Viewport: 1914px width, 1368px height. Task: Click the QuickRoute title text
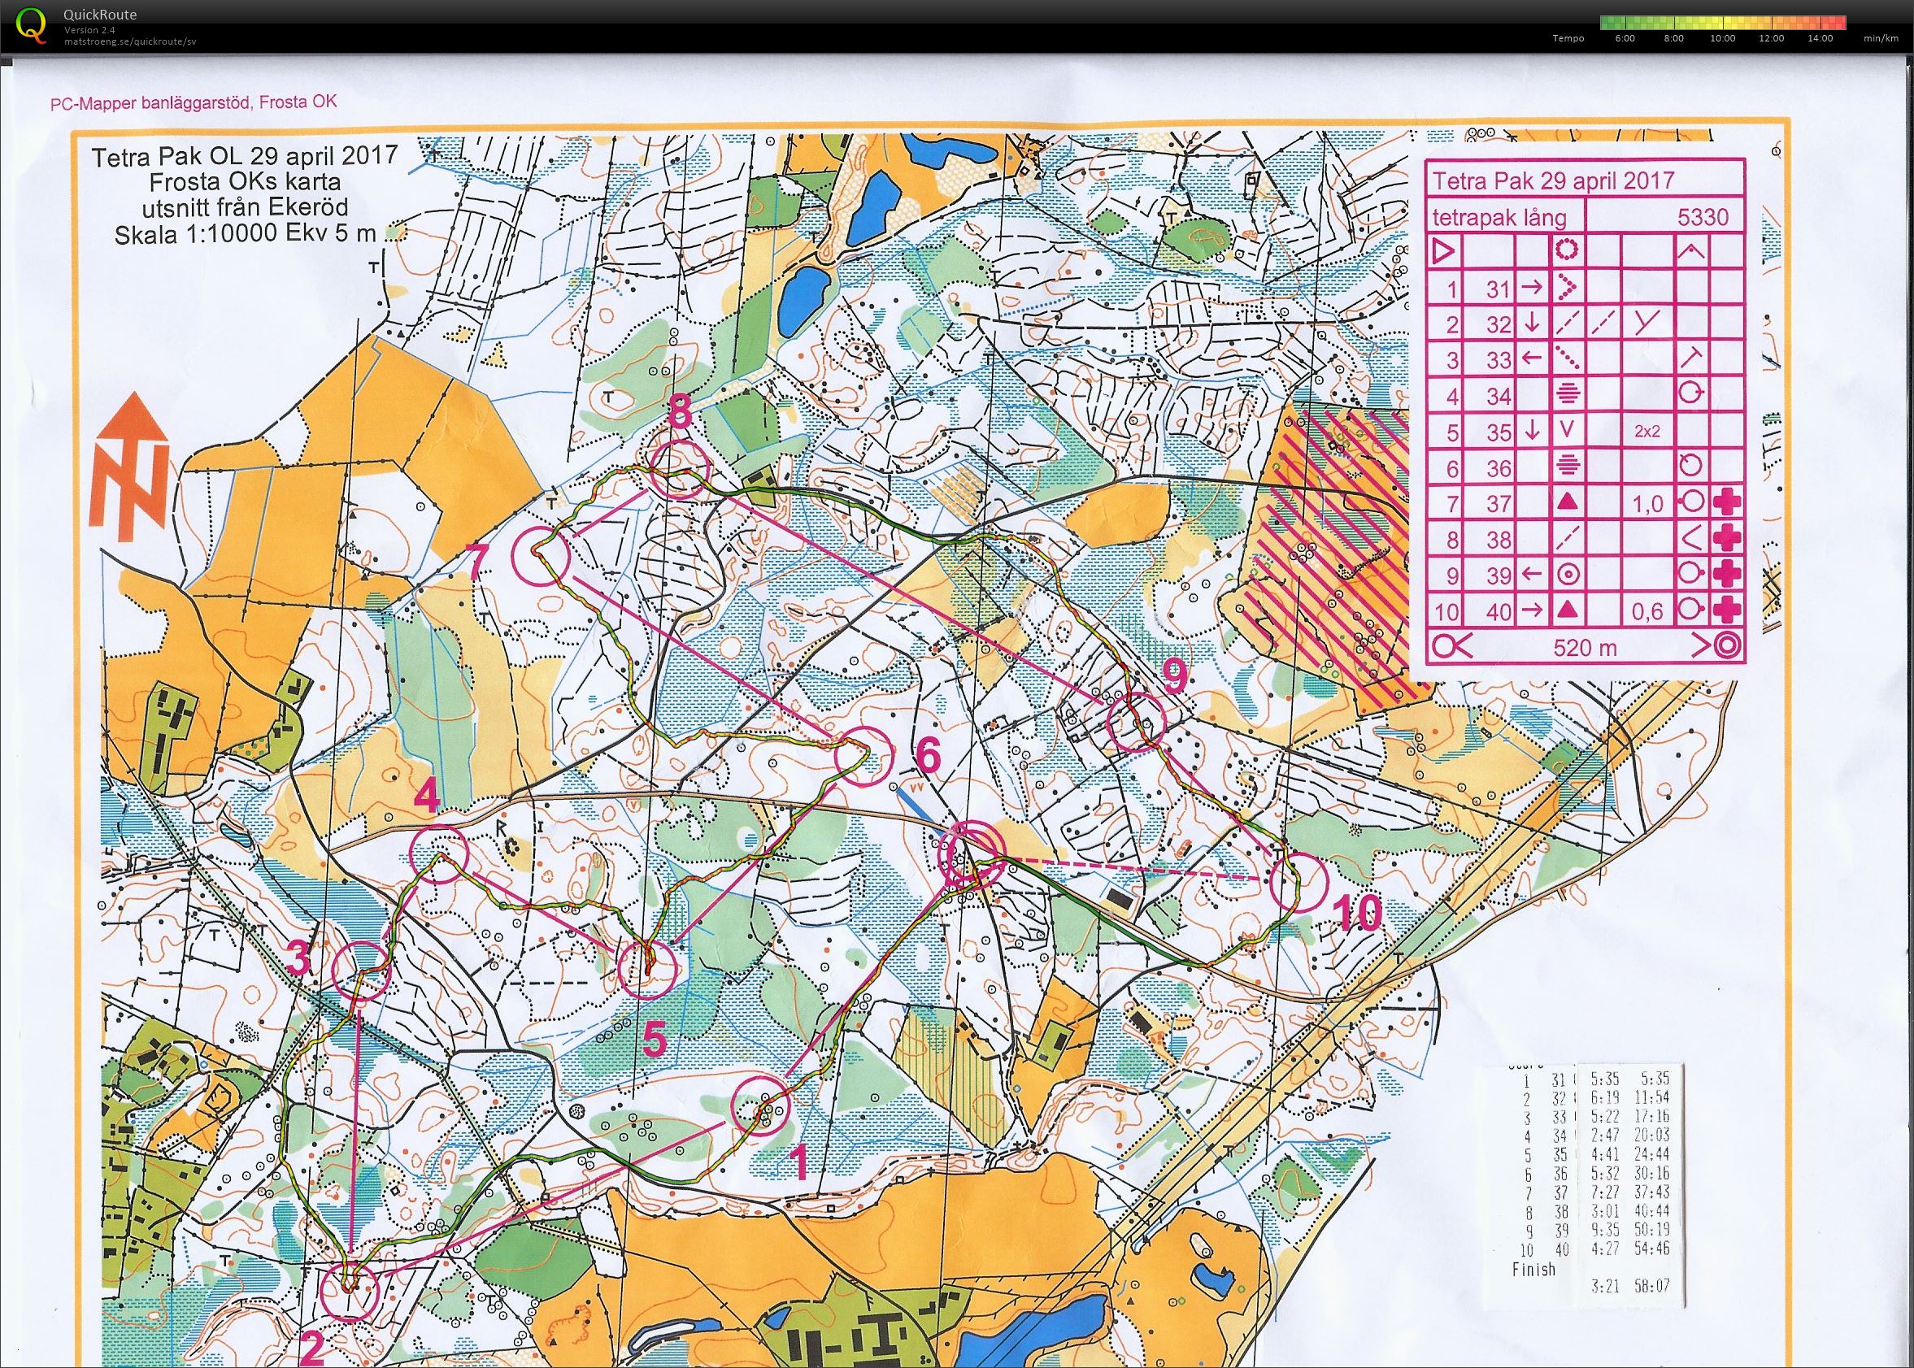100,15
